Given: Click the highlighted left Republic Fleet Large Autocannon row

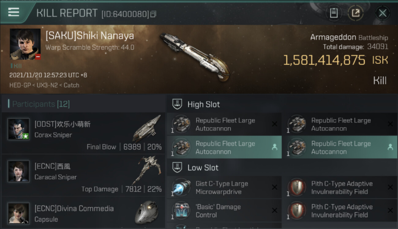Looking at the screenshot, I should point(224,147).
